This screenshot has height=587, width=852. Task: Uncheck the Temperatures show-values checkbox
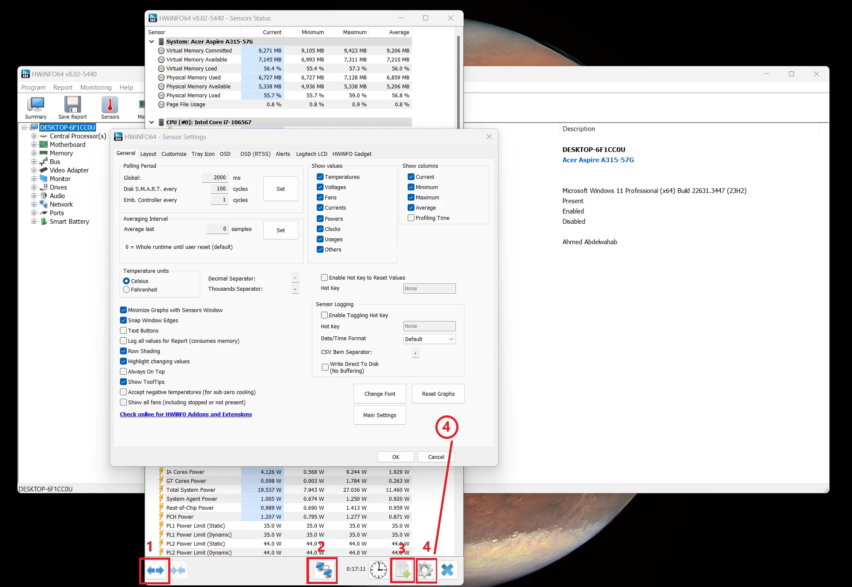click(x=320, y=177)
